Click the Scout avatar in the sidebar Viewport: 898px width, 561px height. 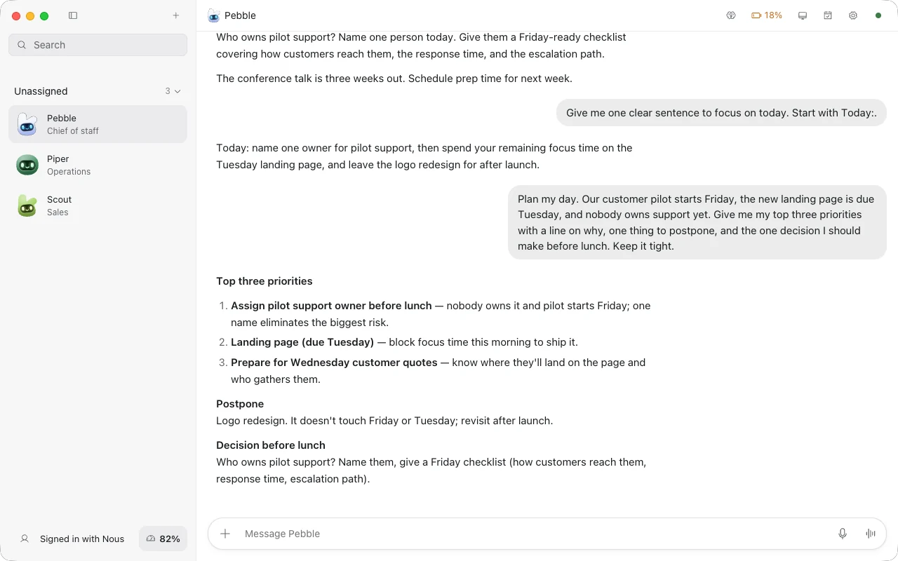point(27,205)
